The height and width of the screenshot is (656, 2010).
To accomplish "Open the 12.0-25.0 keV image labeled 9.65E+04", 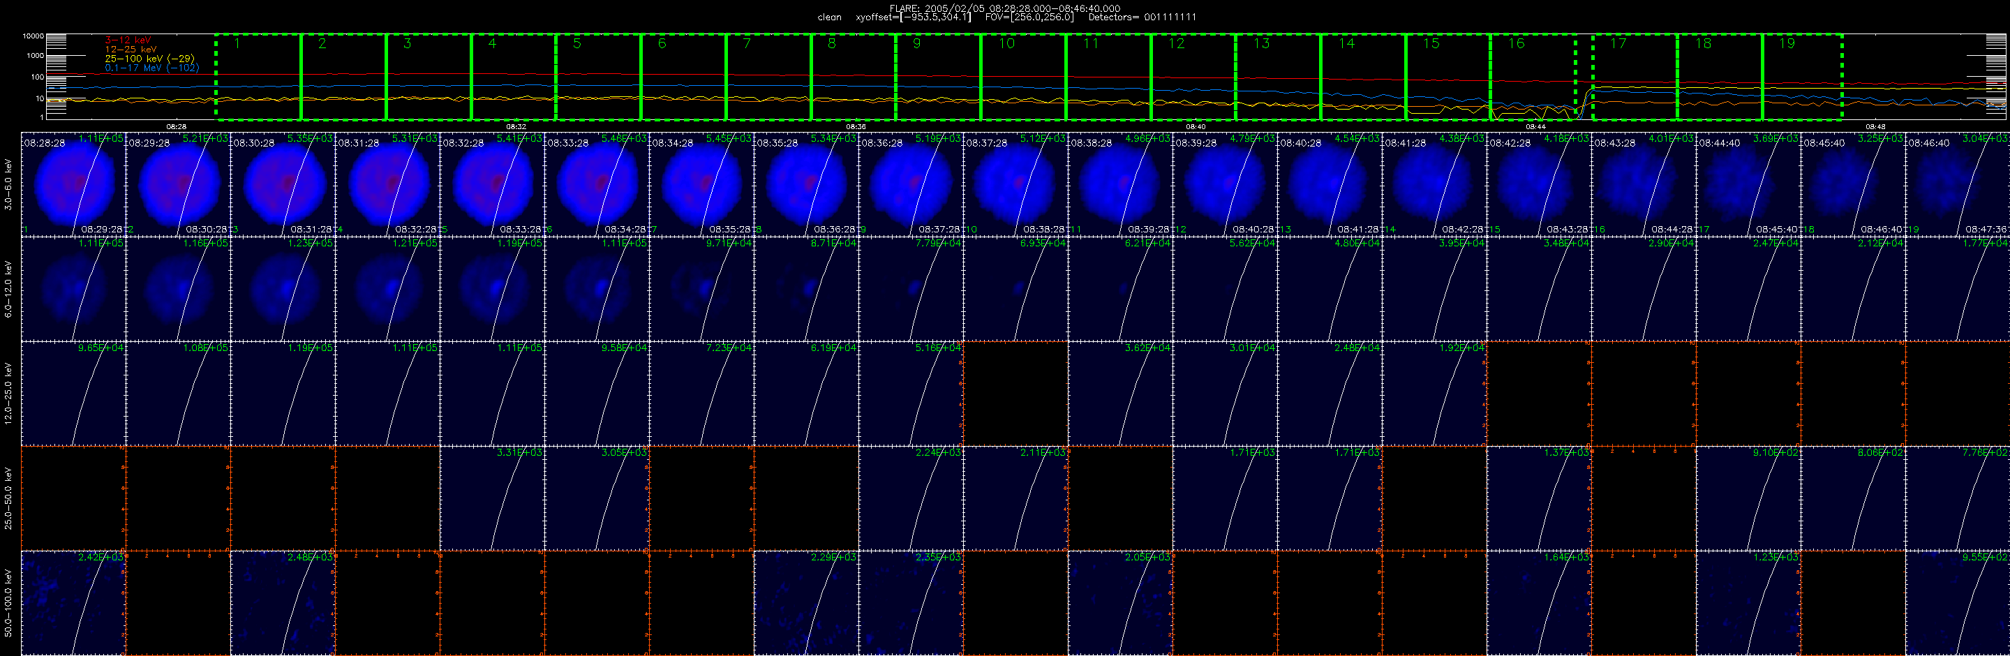I will click(73, 394).
